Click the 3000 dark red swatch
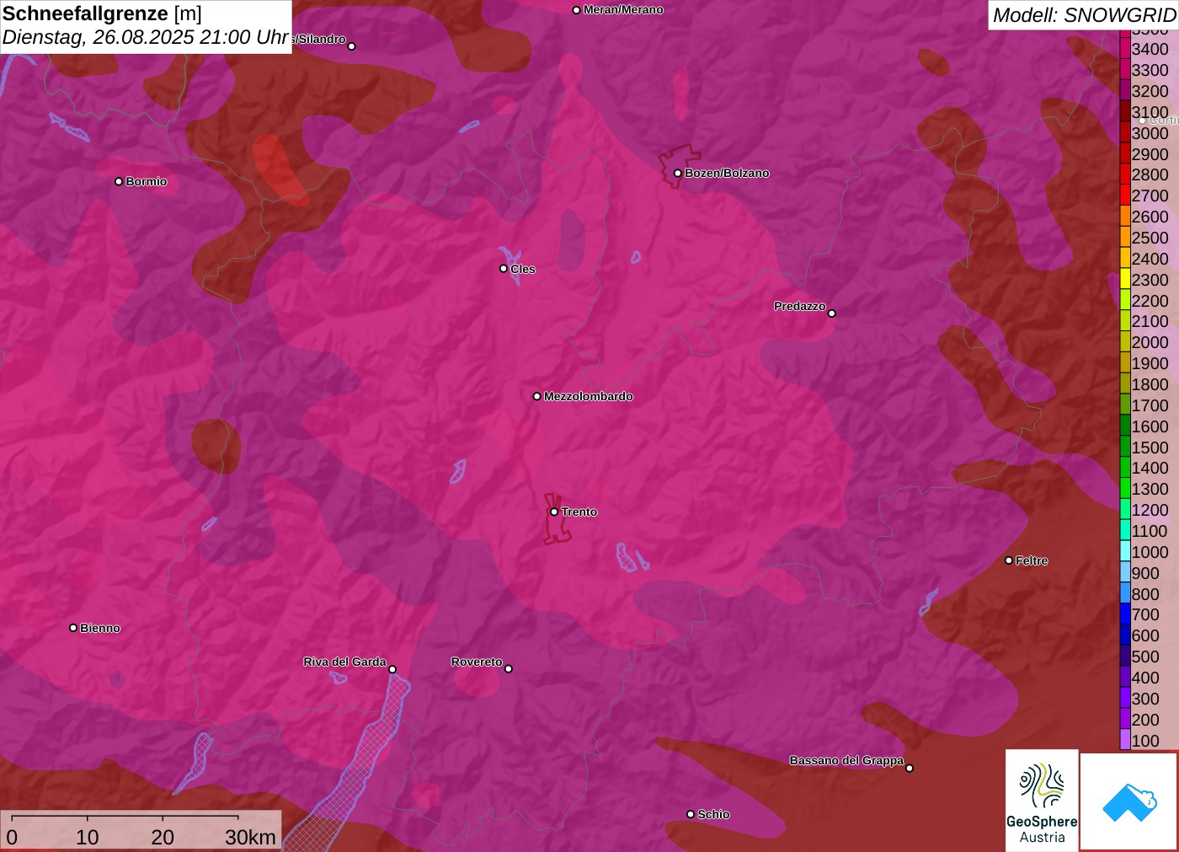This screenshot has height=852, width=1179. click(1125, 132)
